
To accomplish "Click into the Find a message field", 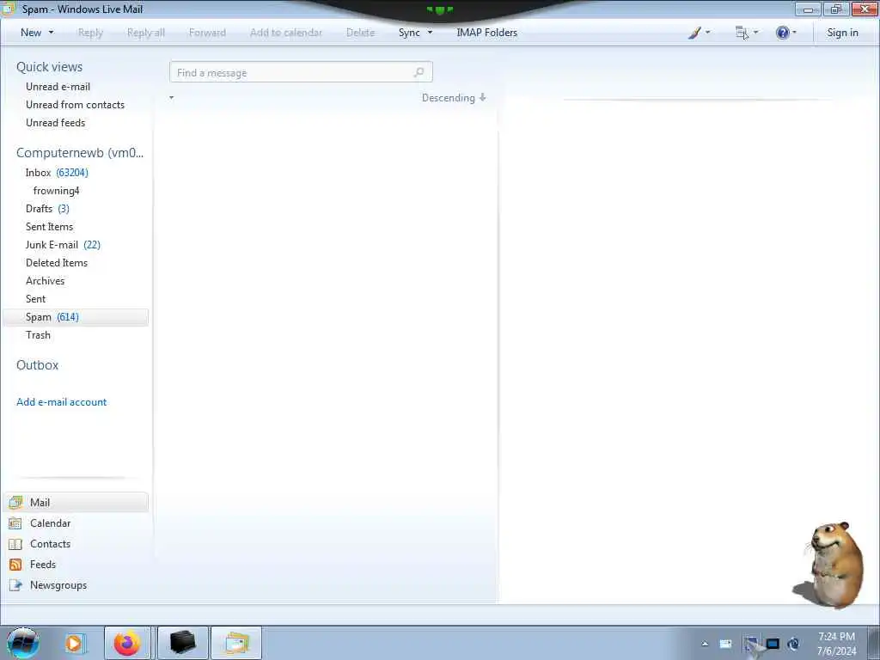I will (301, 72).
